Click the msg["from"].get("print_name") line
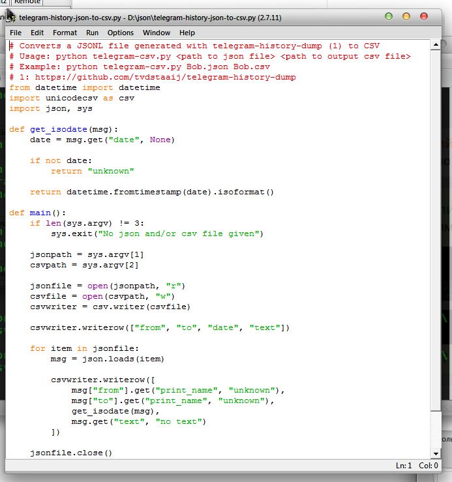Screen dimensions: 452x482 [x=178, y=390]
